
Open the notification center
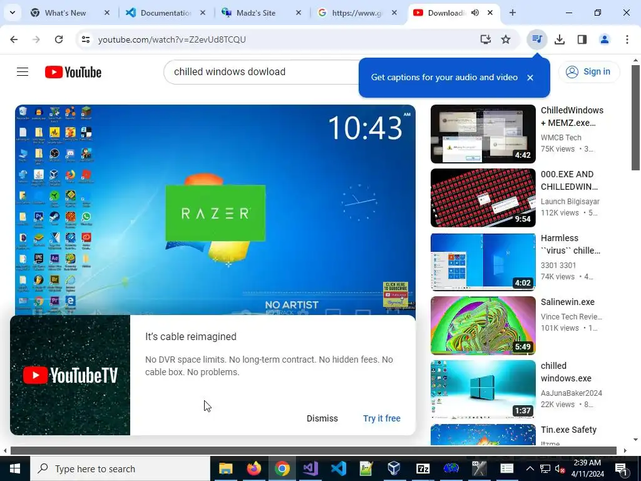point(620,468)
